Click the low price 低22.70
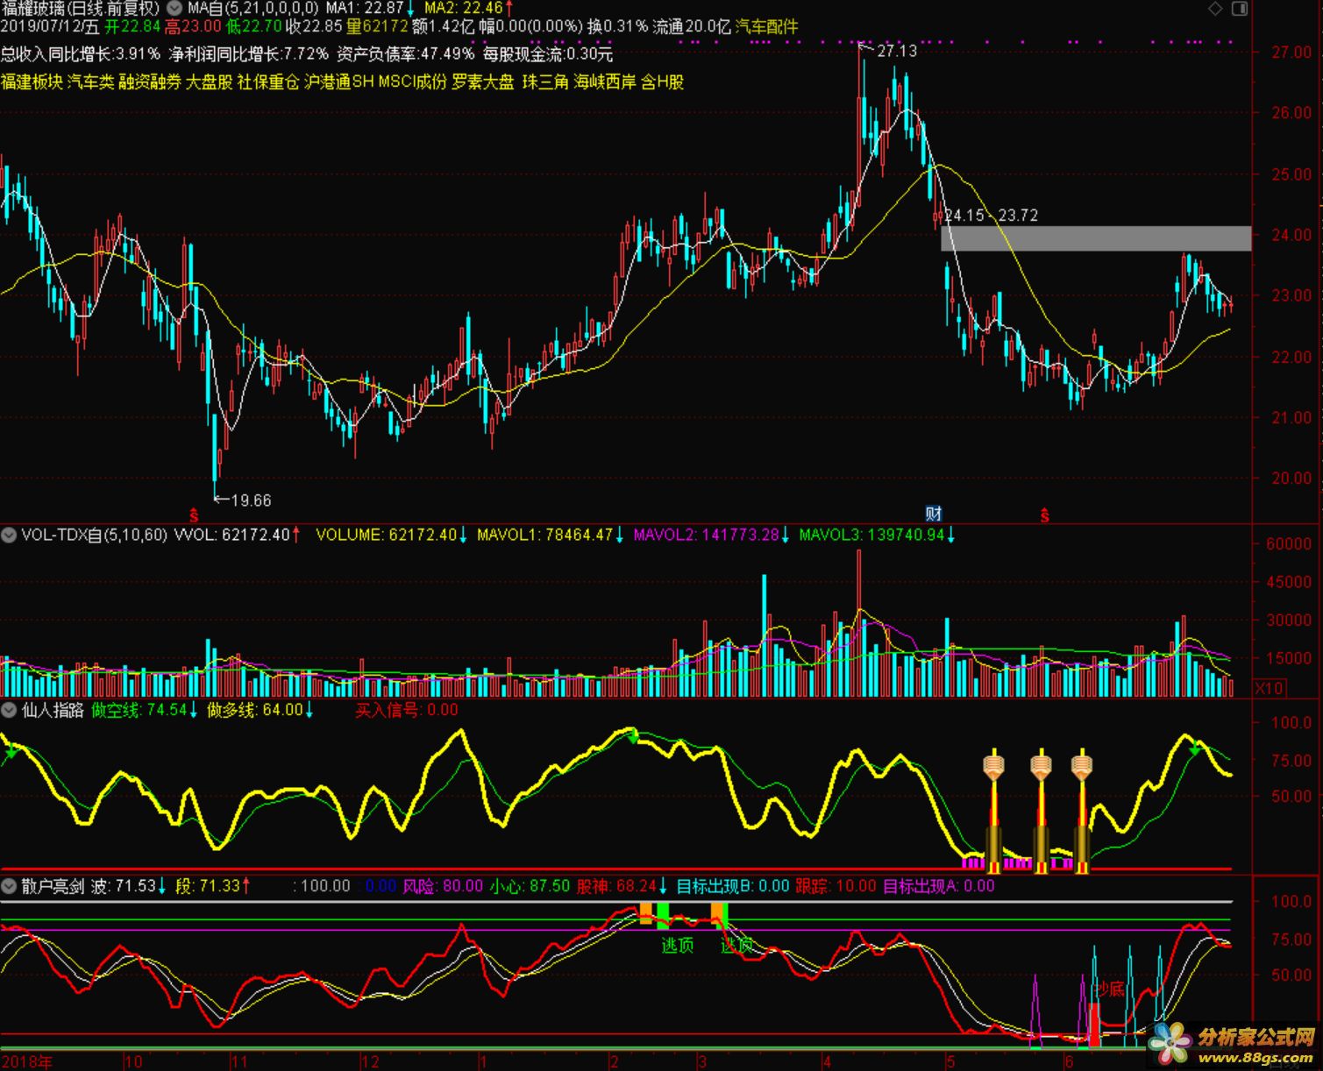This screenshot has height=1071, width=1323. click(x=253, y=27)
